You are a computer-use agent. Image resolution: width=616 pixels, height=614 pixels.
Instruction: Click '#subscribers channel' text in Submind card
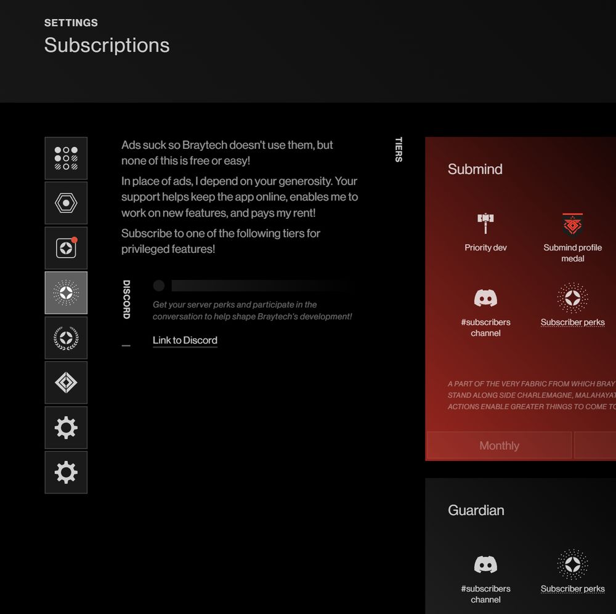(x=485, y=327)
